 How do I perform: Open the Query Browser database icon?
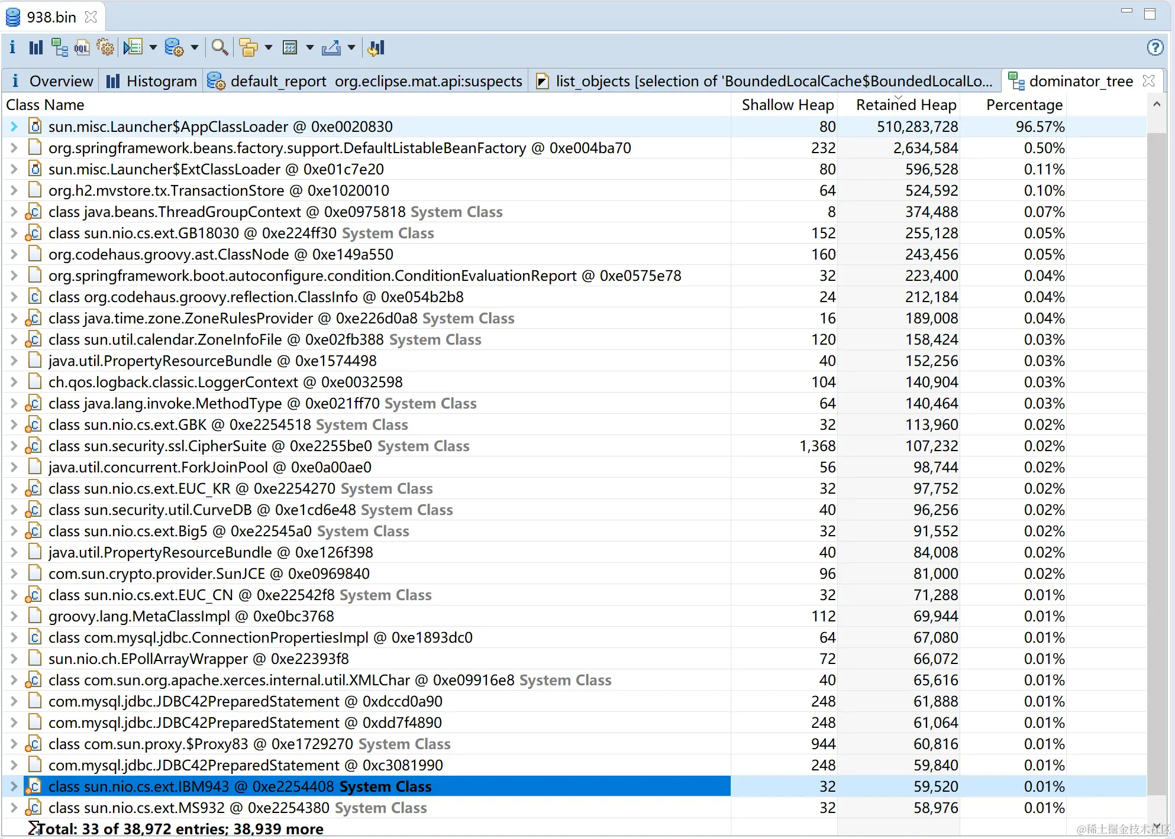[x=174, y=47]
